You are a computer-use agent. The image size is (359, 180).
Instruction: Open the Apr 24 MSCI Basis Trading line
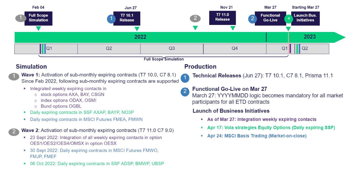pos(257,136)
